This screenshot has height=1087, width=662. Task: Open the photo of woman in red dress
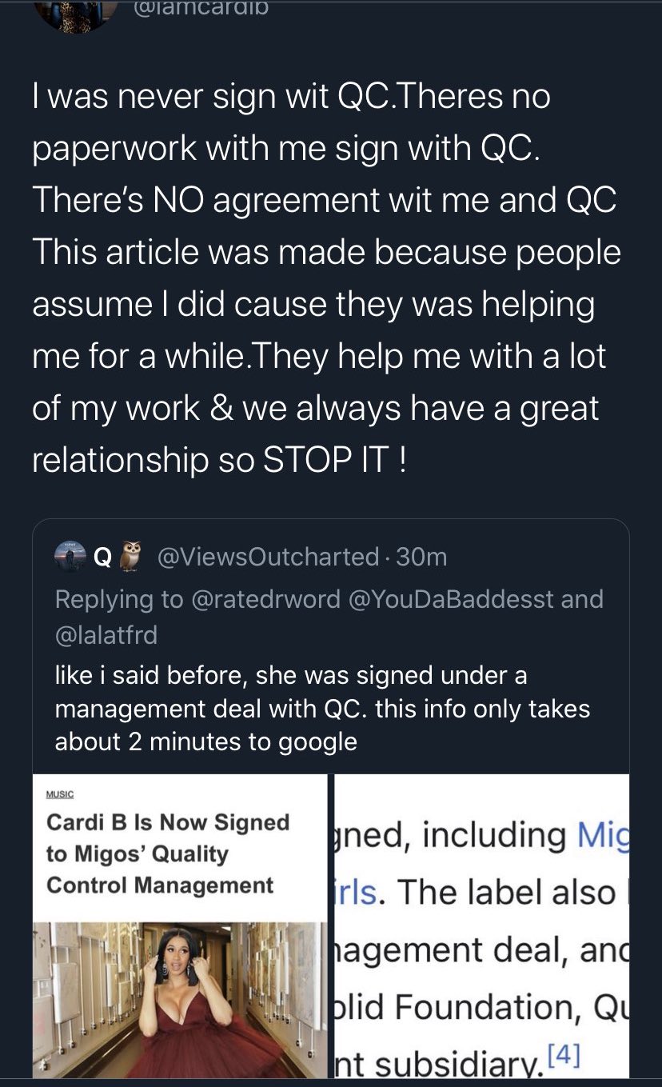[x=181, y=1000]
